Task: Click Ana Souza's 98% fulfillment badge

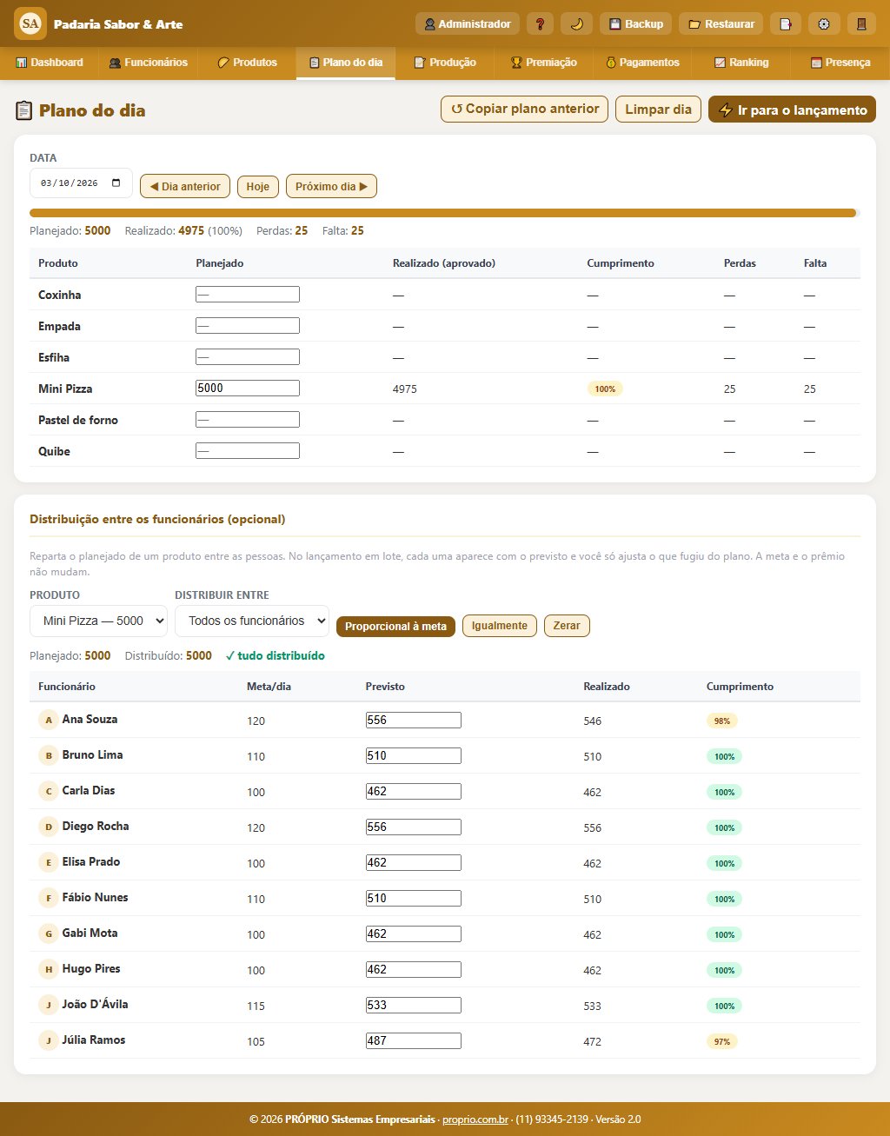Action: click(x=722, y=721)
